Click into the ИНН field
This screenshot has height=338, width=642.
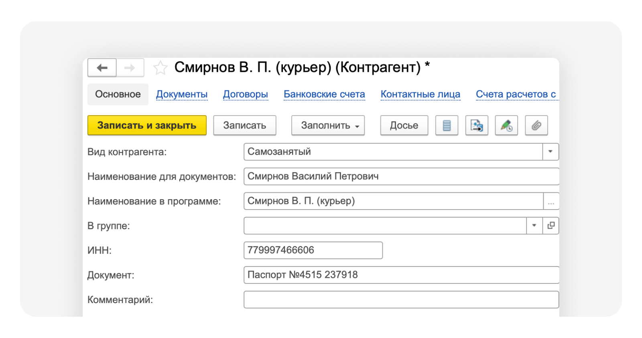pyautogui.click(x=313, y=250)
